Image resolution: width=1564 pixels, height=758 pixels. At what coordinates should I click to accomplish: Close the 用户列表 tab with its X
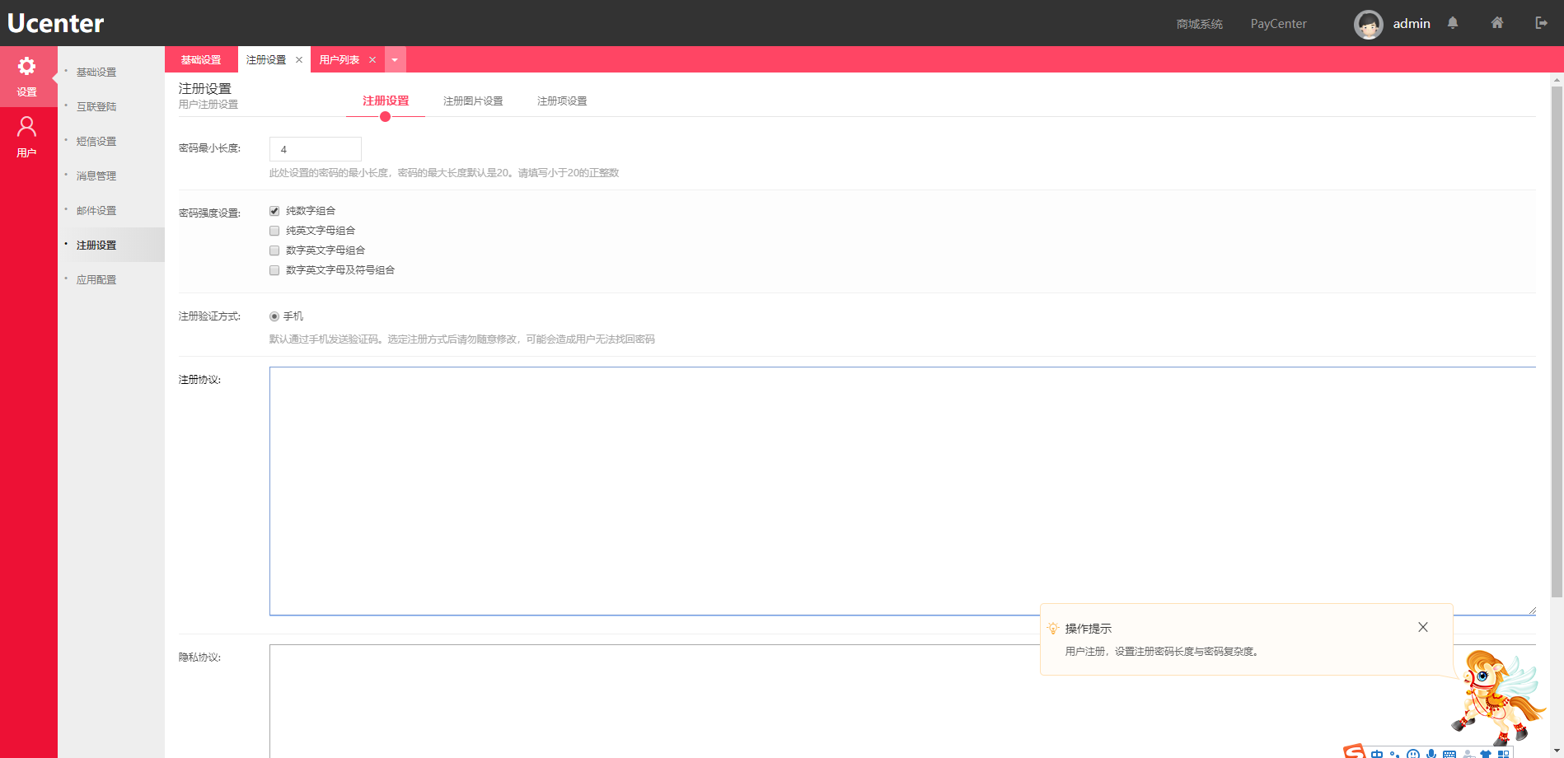pos(372,59)
